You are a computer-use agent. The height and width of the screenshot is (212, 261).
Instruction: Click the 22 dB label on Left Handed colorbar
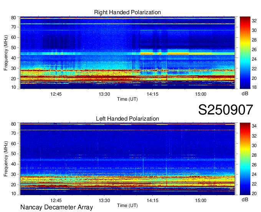click(x=254, y=184)
